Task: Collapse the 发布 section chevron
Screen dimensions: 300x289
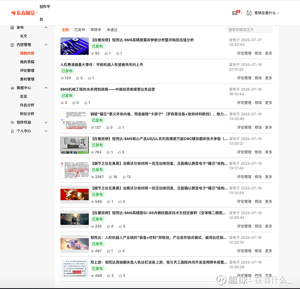Action: [x=46, y=27]
